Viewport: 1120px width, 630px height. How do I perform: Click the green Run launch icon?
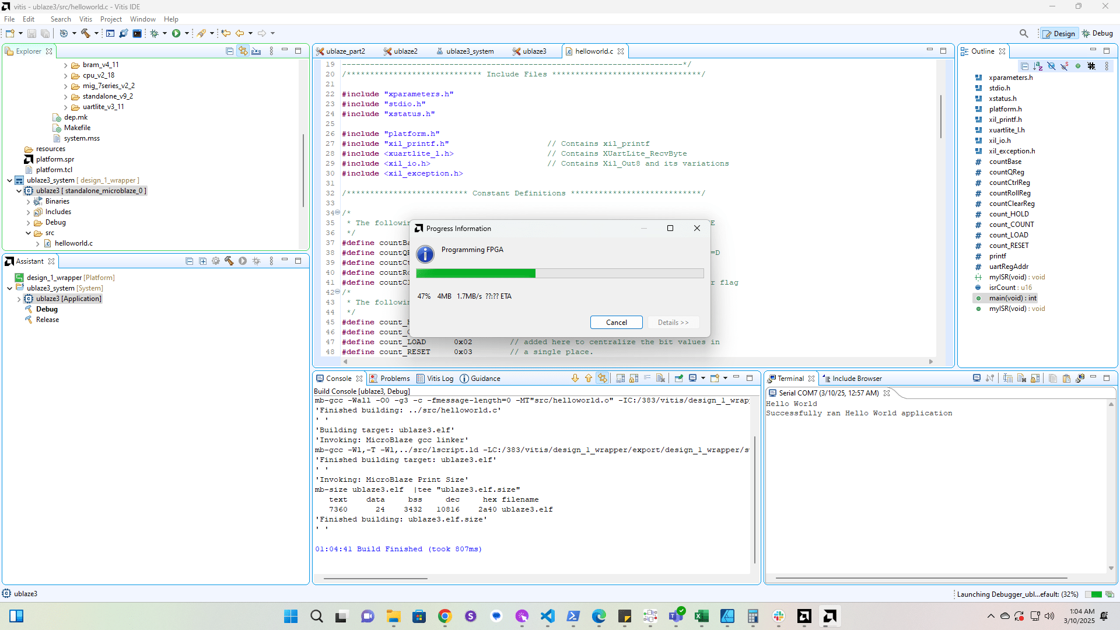tap(176, 33)
